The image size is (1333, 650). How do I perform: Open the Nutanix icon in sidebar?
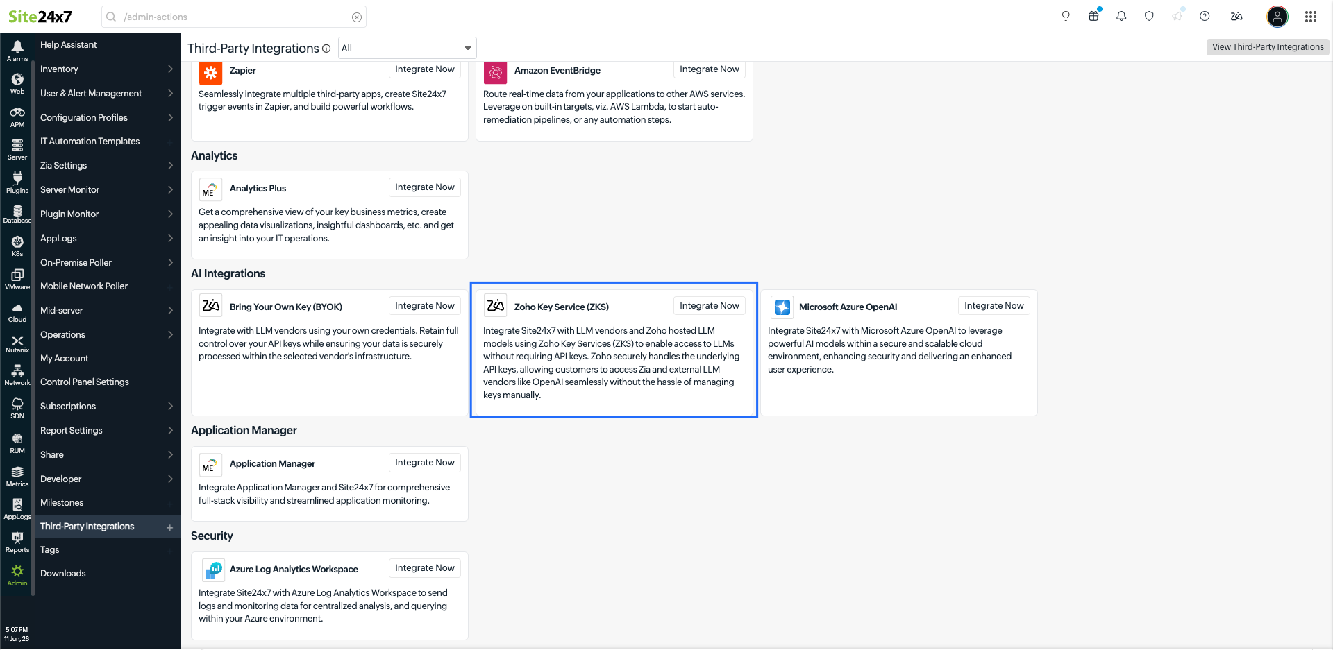(17, 344)
